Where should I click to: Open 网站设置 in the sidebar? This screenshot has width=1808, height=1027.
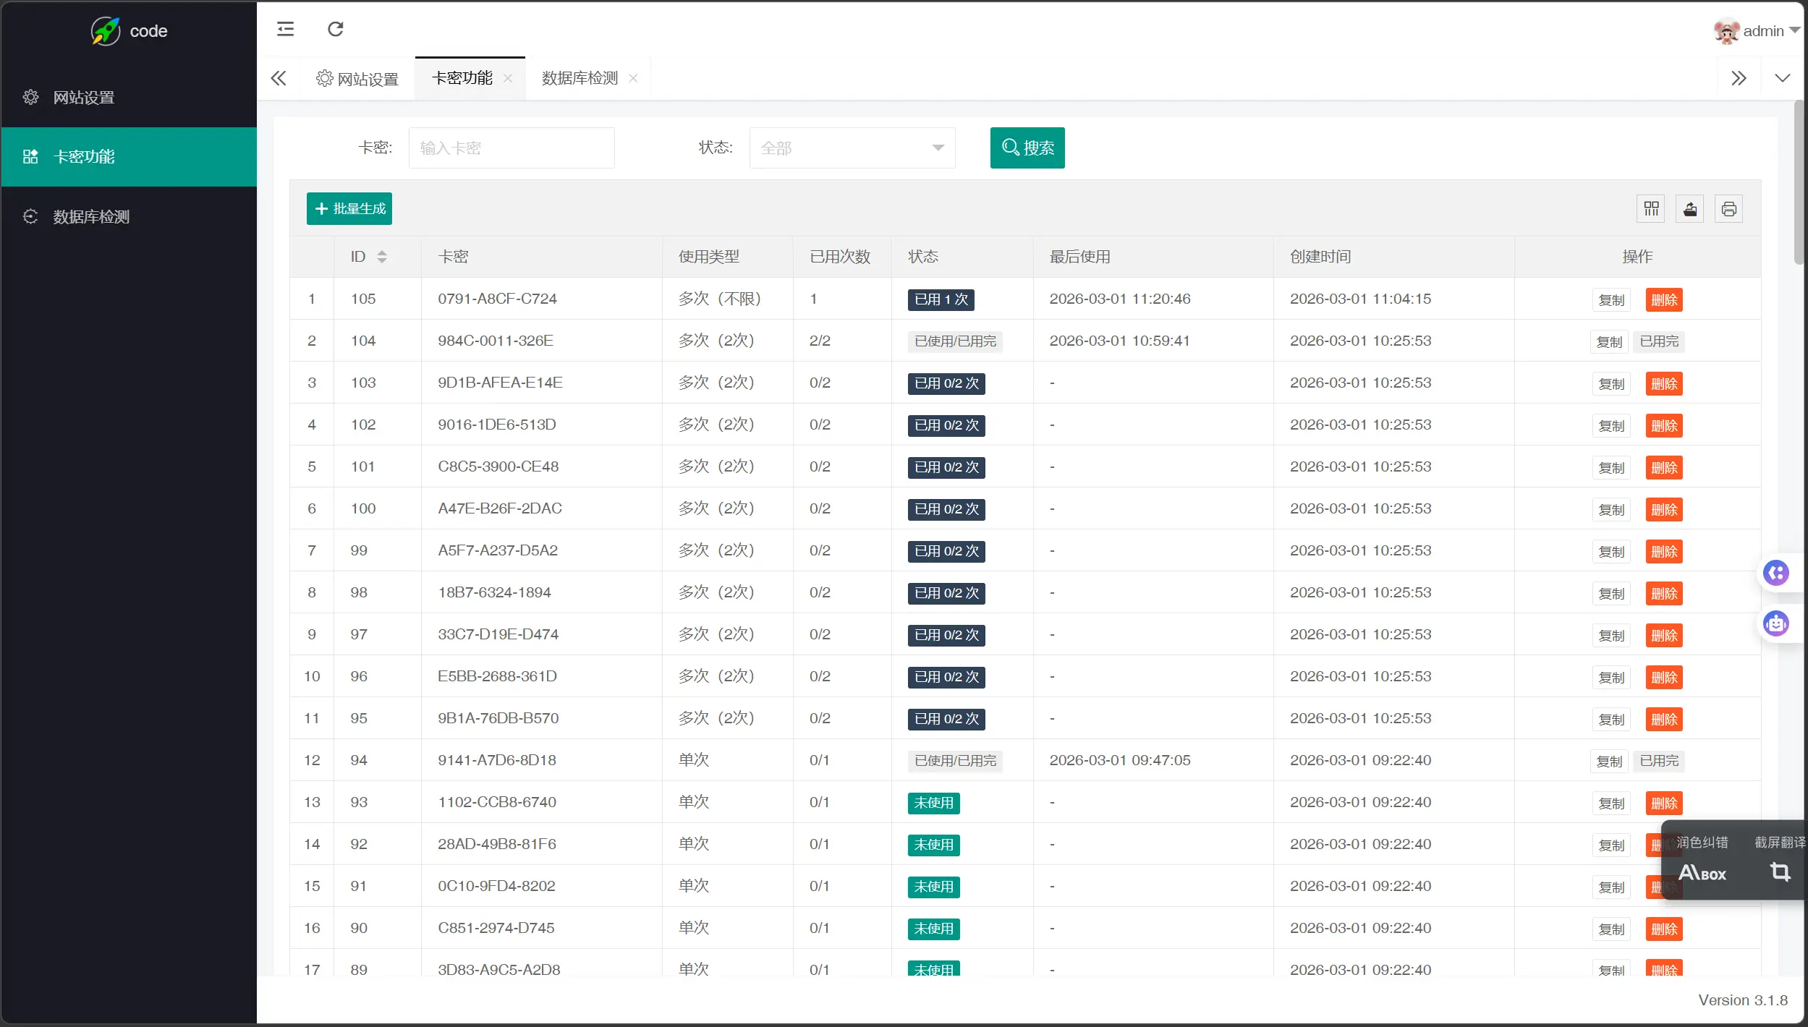[84, 98]
